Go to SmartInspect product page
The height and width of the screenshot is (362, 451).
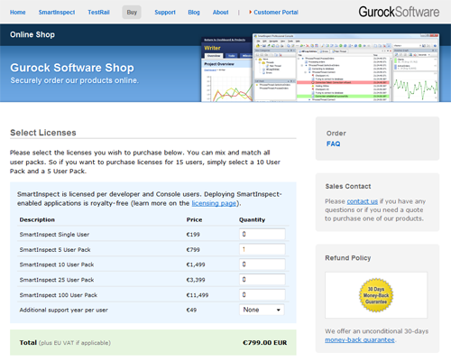pos(57,13)
